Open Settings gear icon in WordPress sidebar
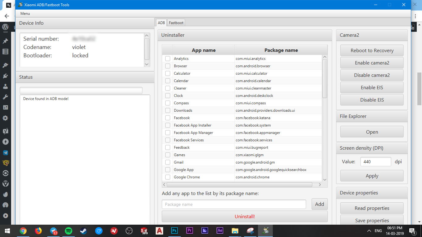This screenshot has width=422, height=237. [x=5, y=118]
